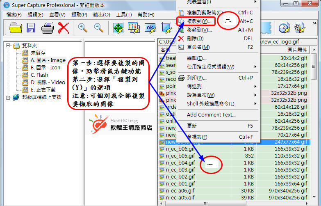Click the region capture icon with lightning
Image resolution: width=321 pixels, height=206 pixels.
coord(166,27)
